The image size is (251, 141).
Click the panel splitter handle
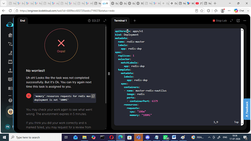(x=109, y=74)
